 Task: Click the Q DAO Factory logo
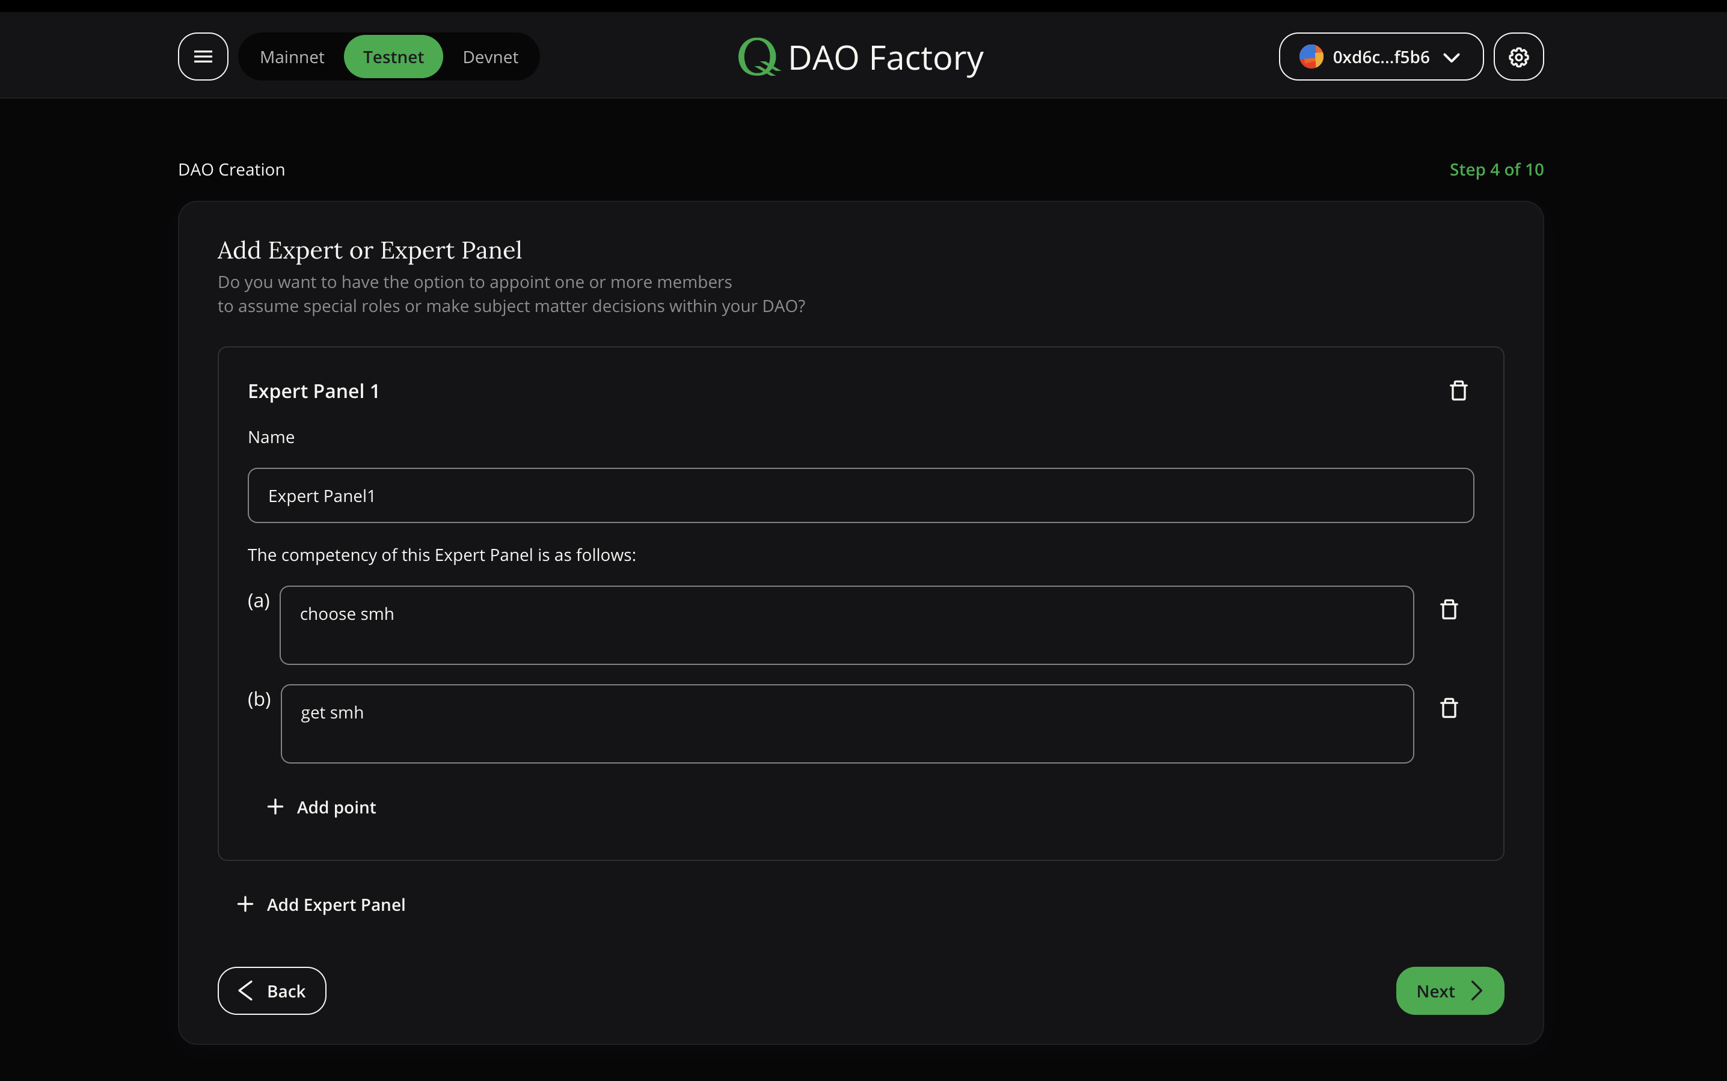(x=859, y=57)
